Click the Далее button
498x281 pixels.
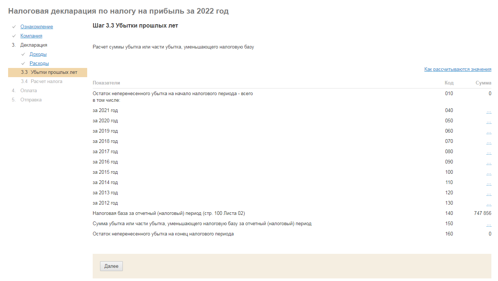click(x=111, y=266)
